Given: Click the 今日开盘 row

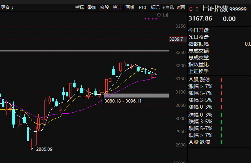Looking at the screenshot, I should (x=219, y=30).
